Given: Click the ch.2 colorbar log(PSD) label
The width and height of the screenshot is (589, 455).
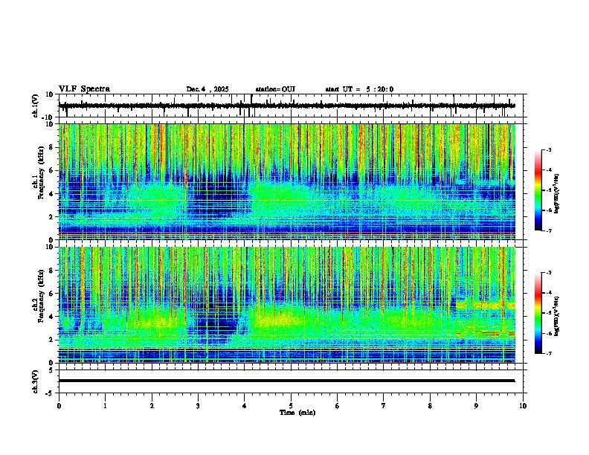Looking at the screenshot, I should (557, 316).
